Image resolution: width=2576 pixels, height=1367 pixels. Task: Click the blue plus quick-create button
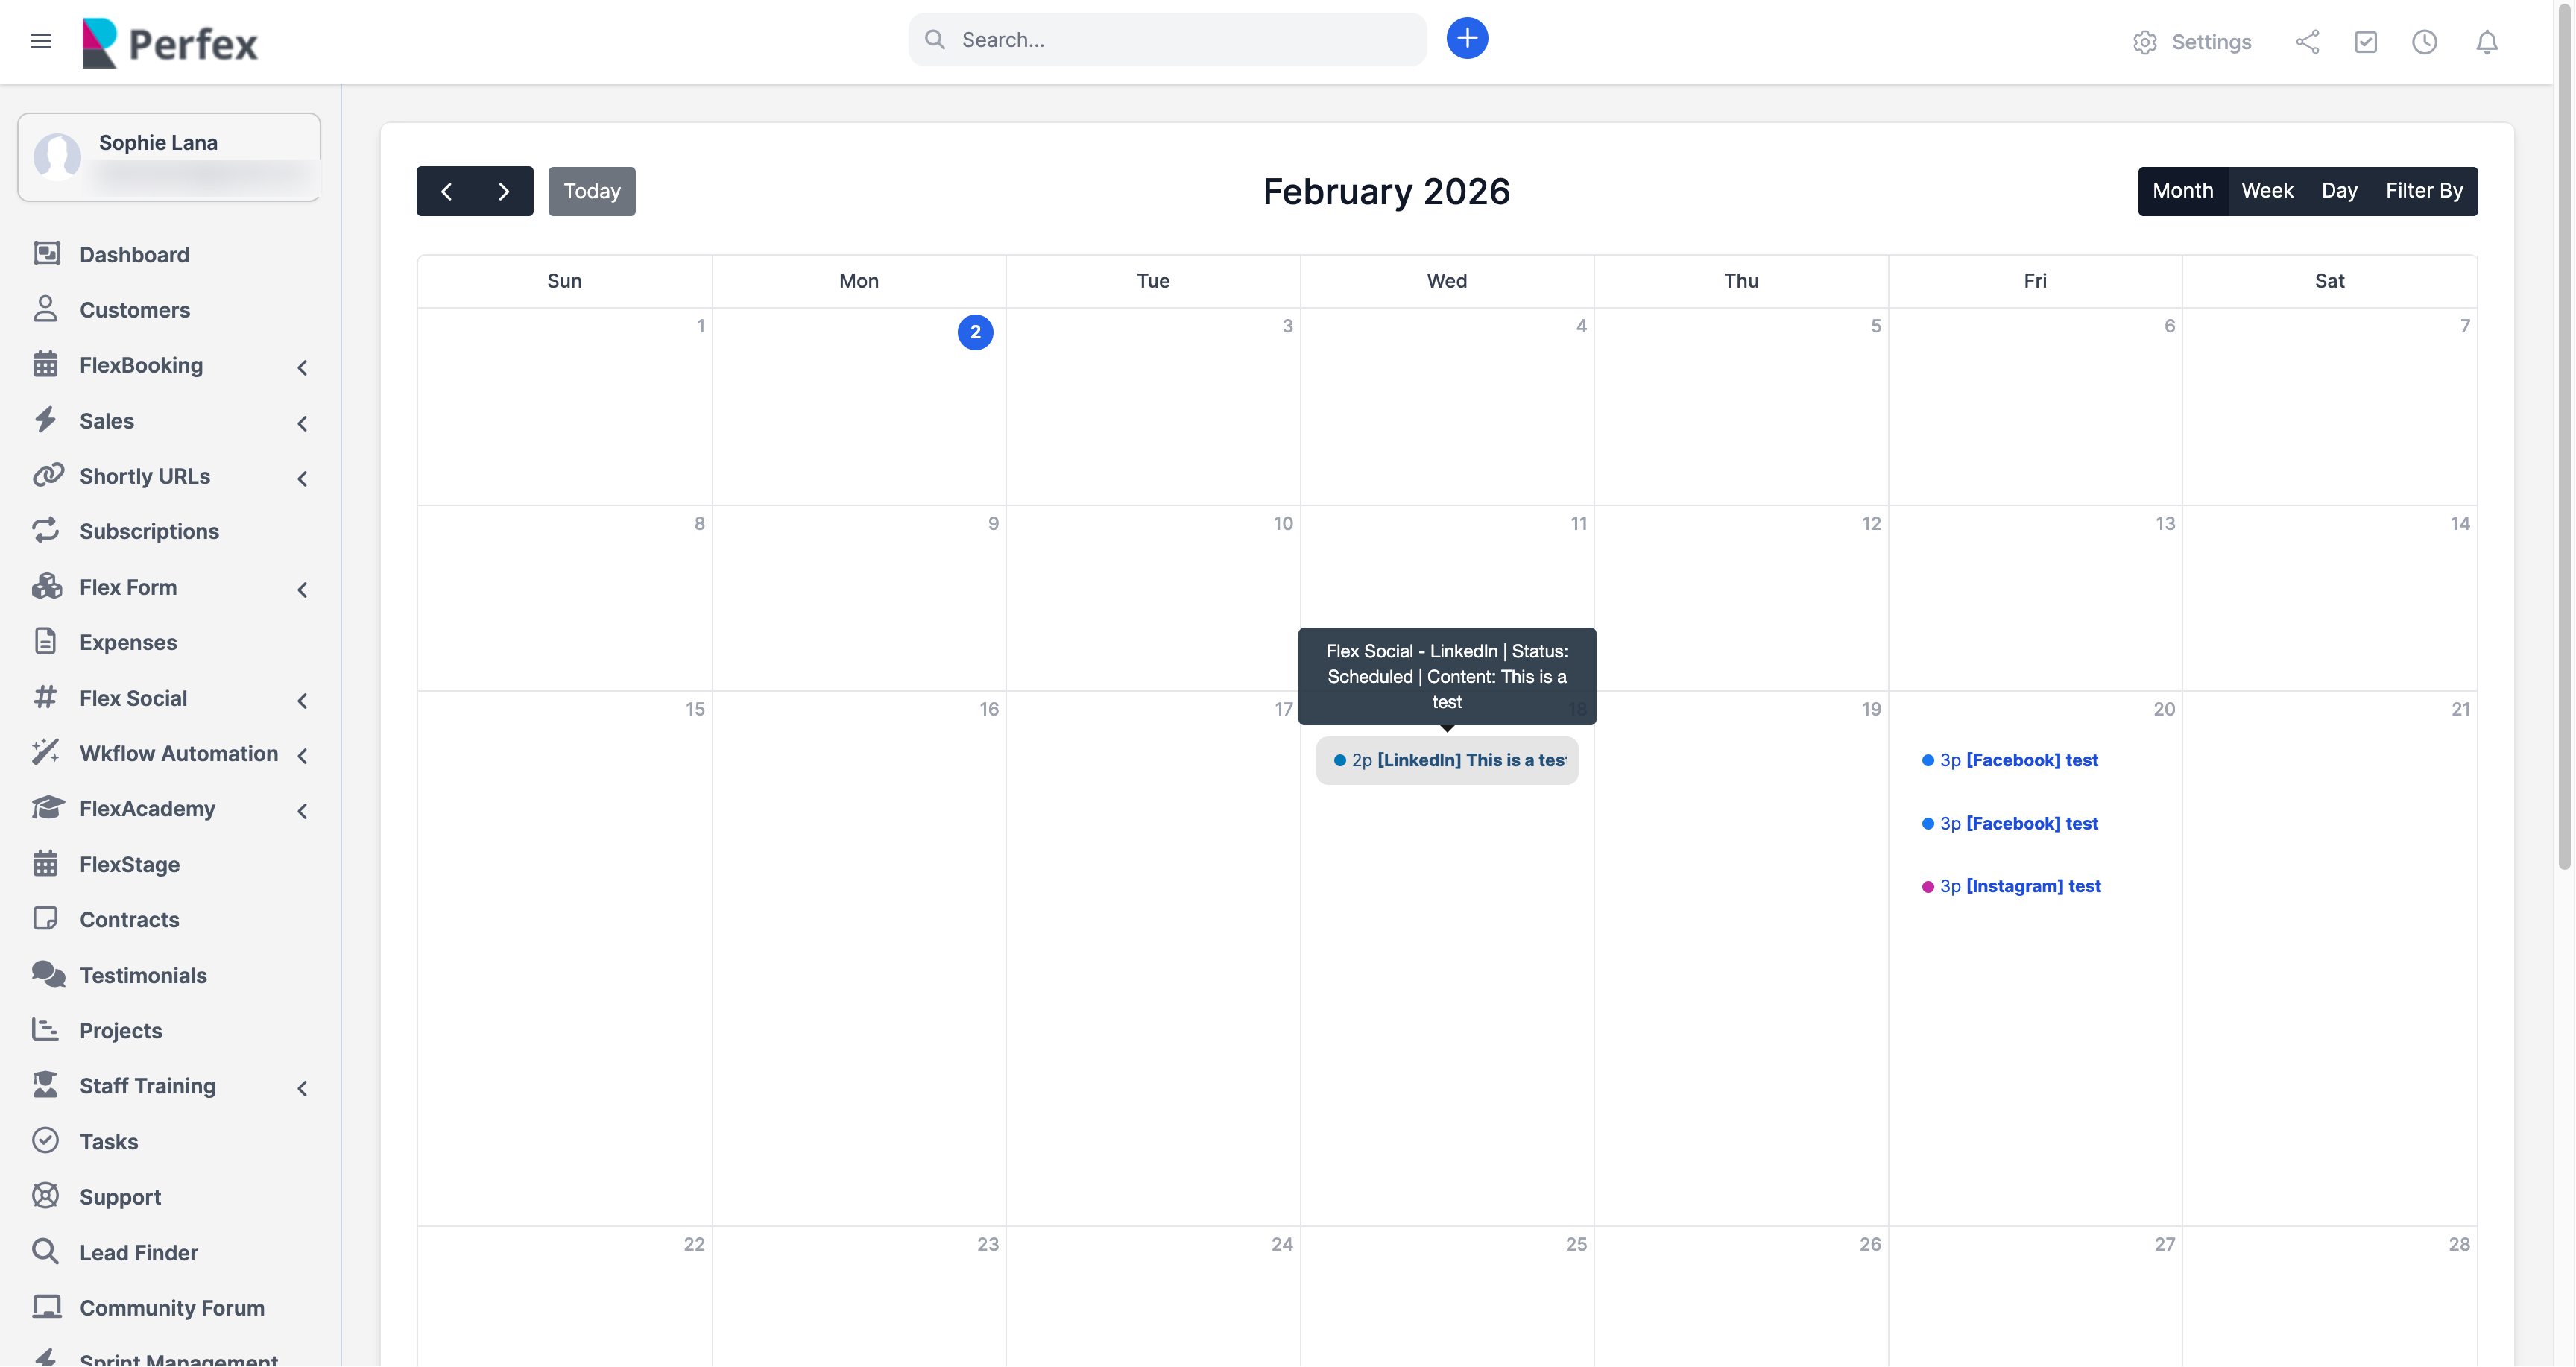click(1466, 39)
